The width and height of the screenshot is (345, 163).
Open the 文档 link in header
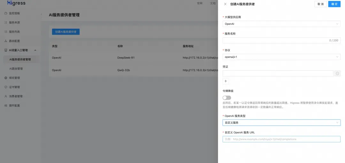pos(212,3)
